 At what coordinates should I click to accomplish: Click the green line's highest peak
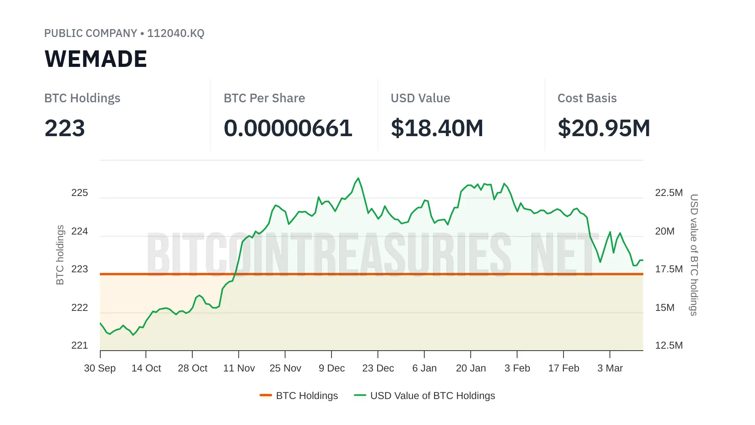coord(358,178)
